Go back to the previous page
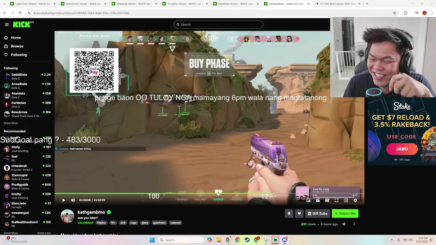 coord(5,13)
